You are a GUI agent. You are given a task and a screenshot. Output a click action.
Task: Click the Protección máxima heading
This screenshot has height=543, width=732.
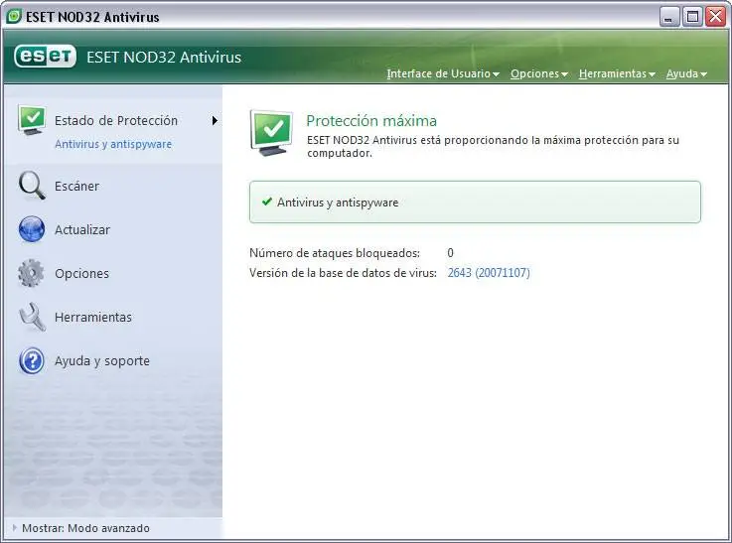tap(371, 121)
